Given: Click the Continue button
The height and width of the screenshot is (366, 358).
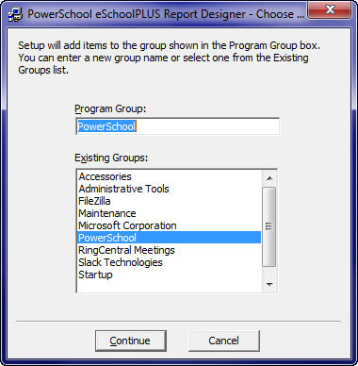Looking at the screenshot, I should coord(131,341).
